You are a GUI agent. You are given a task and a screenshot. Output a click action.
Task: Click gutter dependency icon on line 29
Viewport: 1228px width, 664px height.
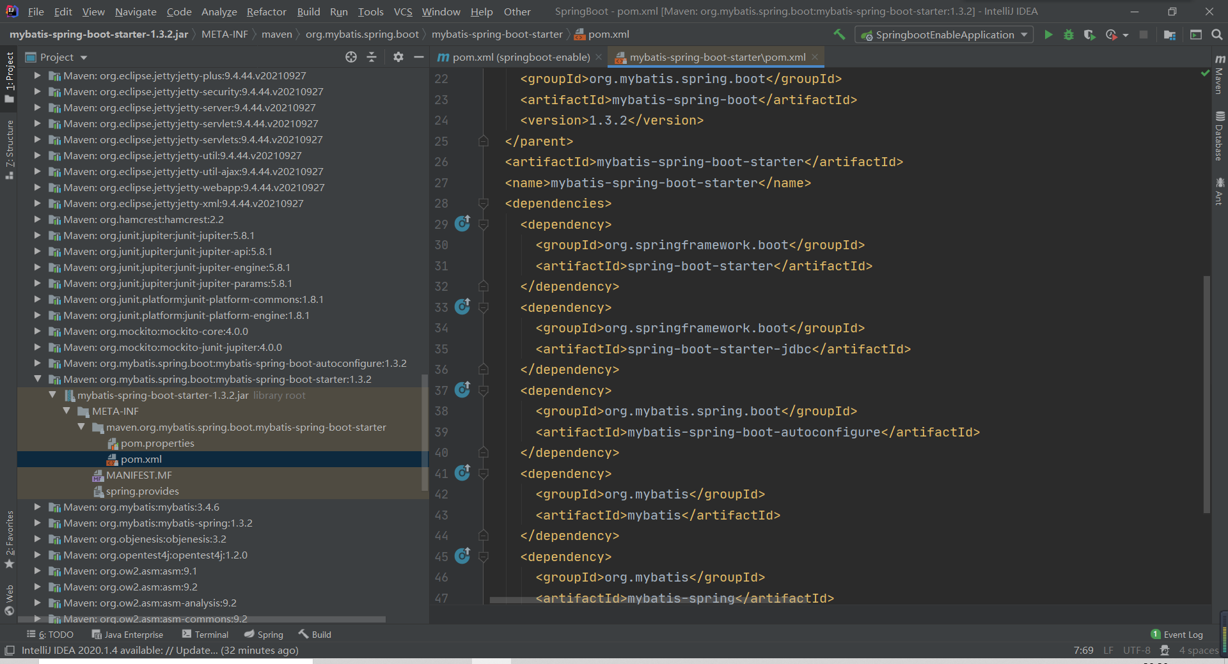pos(462,223)
